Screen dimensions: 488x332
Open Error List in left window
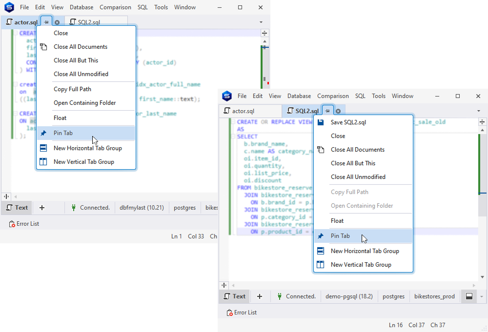click(x=24, y=224)
